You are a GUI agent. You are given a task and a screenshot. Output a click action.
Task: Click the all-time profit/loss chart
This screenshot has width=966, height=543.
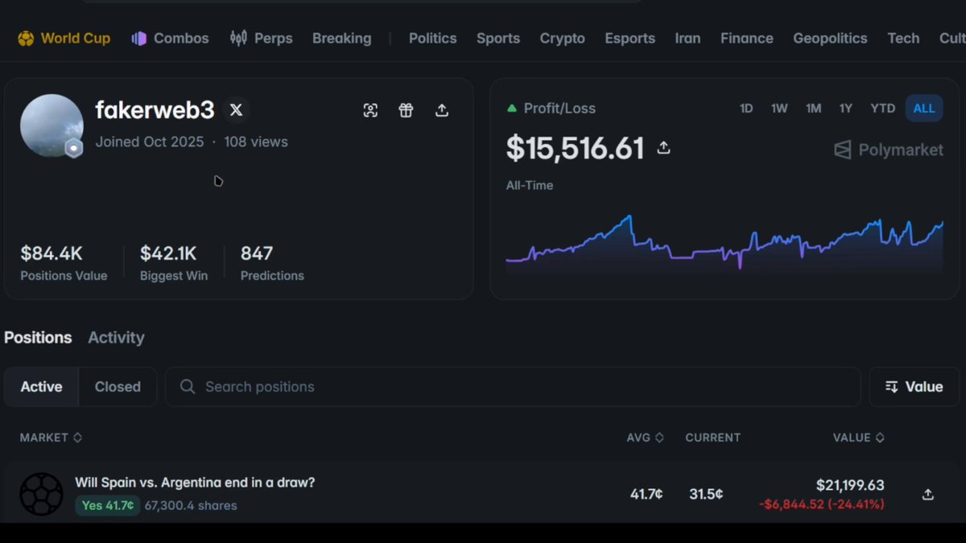pos(724,243)
